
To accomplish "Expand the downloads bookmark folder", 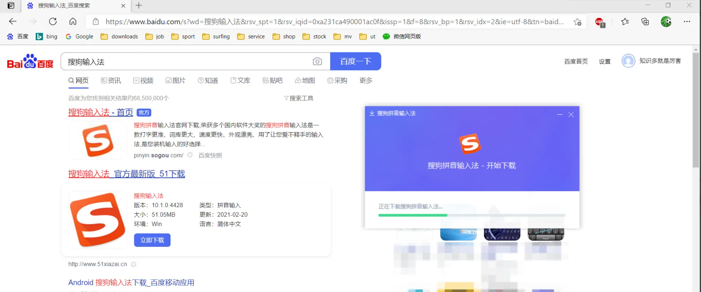I will coord(119,36).
